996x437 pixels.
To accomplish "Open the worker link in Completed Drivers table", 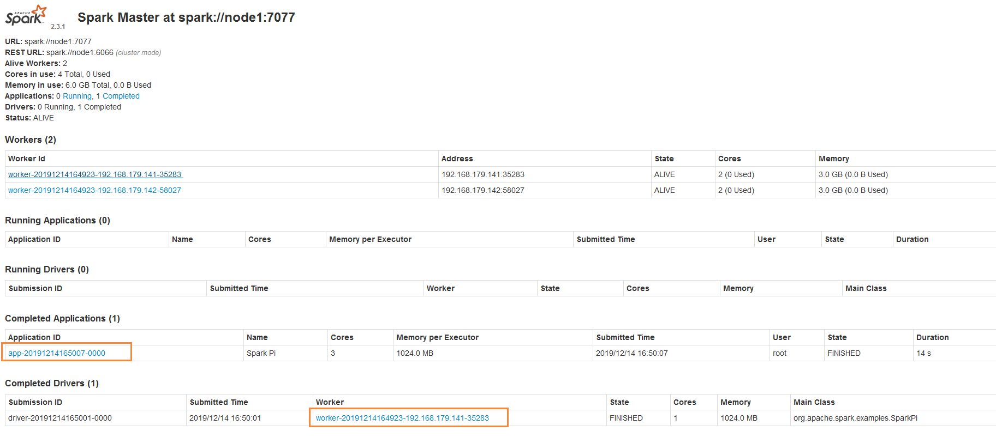I will click(x=402, y=418).
